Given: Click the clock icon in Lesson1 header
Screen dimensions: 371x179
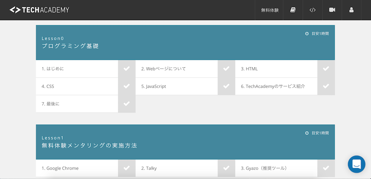Looking at the screenshot, I should [307, 133].
